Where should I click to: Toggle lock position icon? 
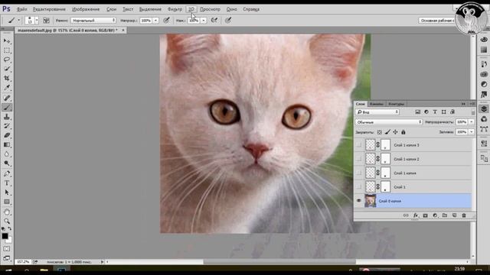coord(395,132)
